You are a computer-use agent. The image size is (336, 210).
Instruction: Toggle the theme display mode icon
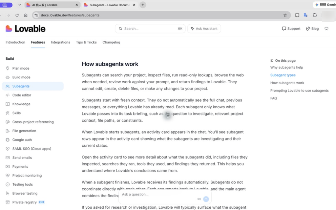tap(326, 29)
